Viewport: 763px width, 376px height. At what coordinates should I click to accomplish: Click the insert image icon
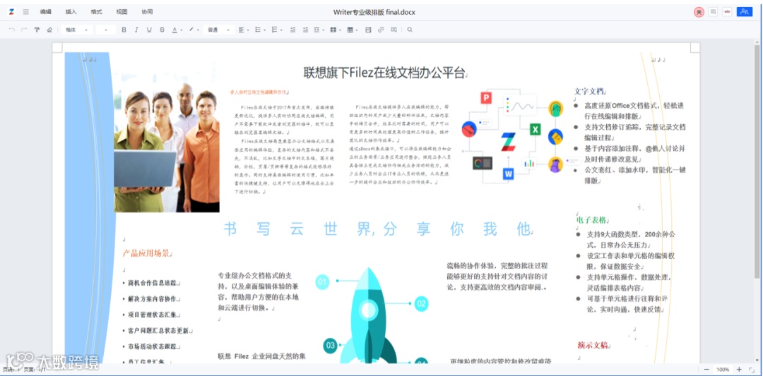click(368, 30)
